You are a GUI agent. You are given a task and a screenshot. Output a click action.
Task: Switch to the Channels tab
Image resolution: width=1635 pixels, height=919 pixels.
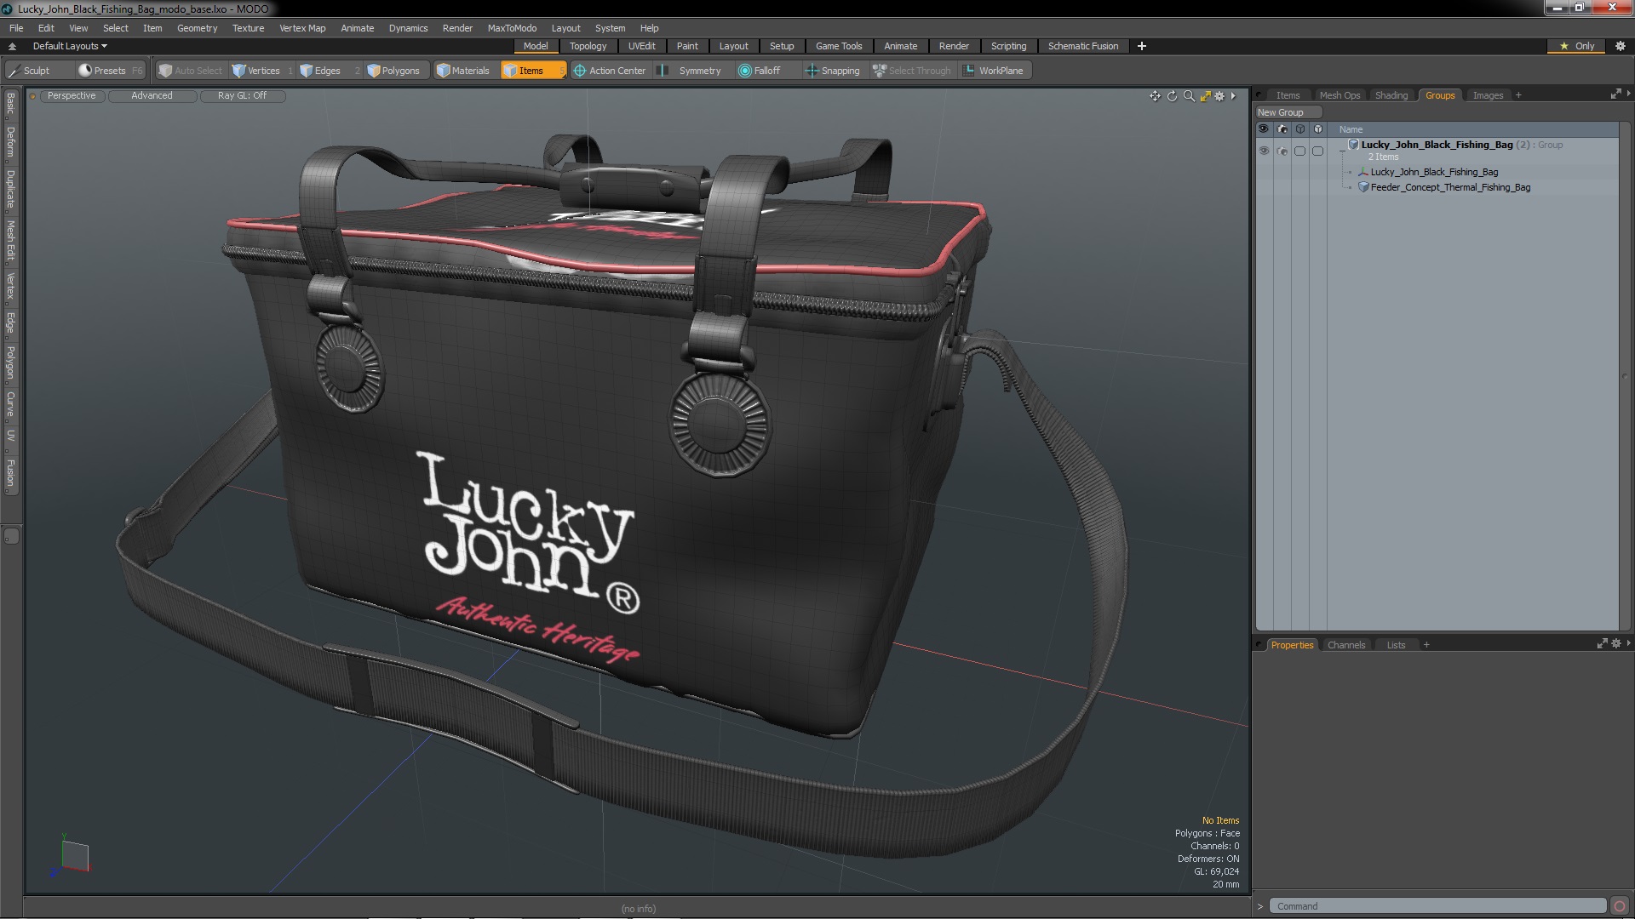1345,645
